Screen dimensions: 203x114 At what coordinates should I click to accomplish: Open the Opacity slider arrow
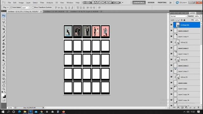click(201, 16)
